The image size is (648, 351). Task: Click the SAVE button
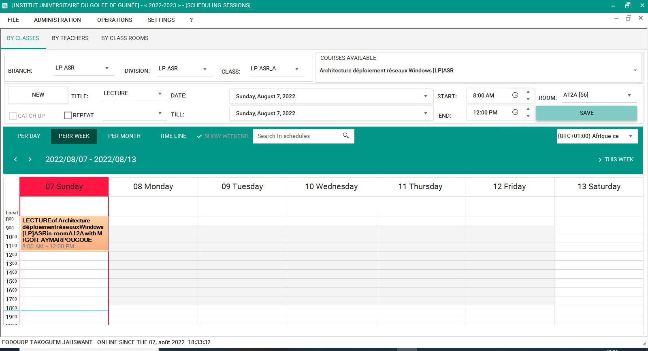[x=586, y=113]
